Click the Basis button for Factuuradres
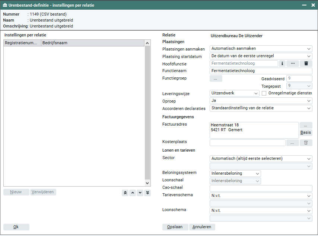Viewport: 318px width, 236px height. point(306,133)
